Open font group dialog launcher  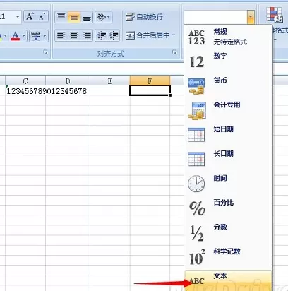(x=46, y=52)
